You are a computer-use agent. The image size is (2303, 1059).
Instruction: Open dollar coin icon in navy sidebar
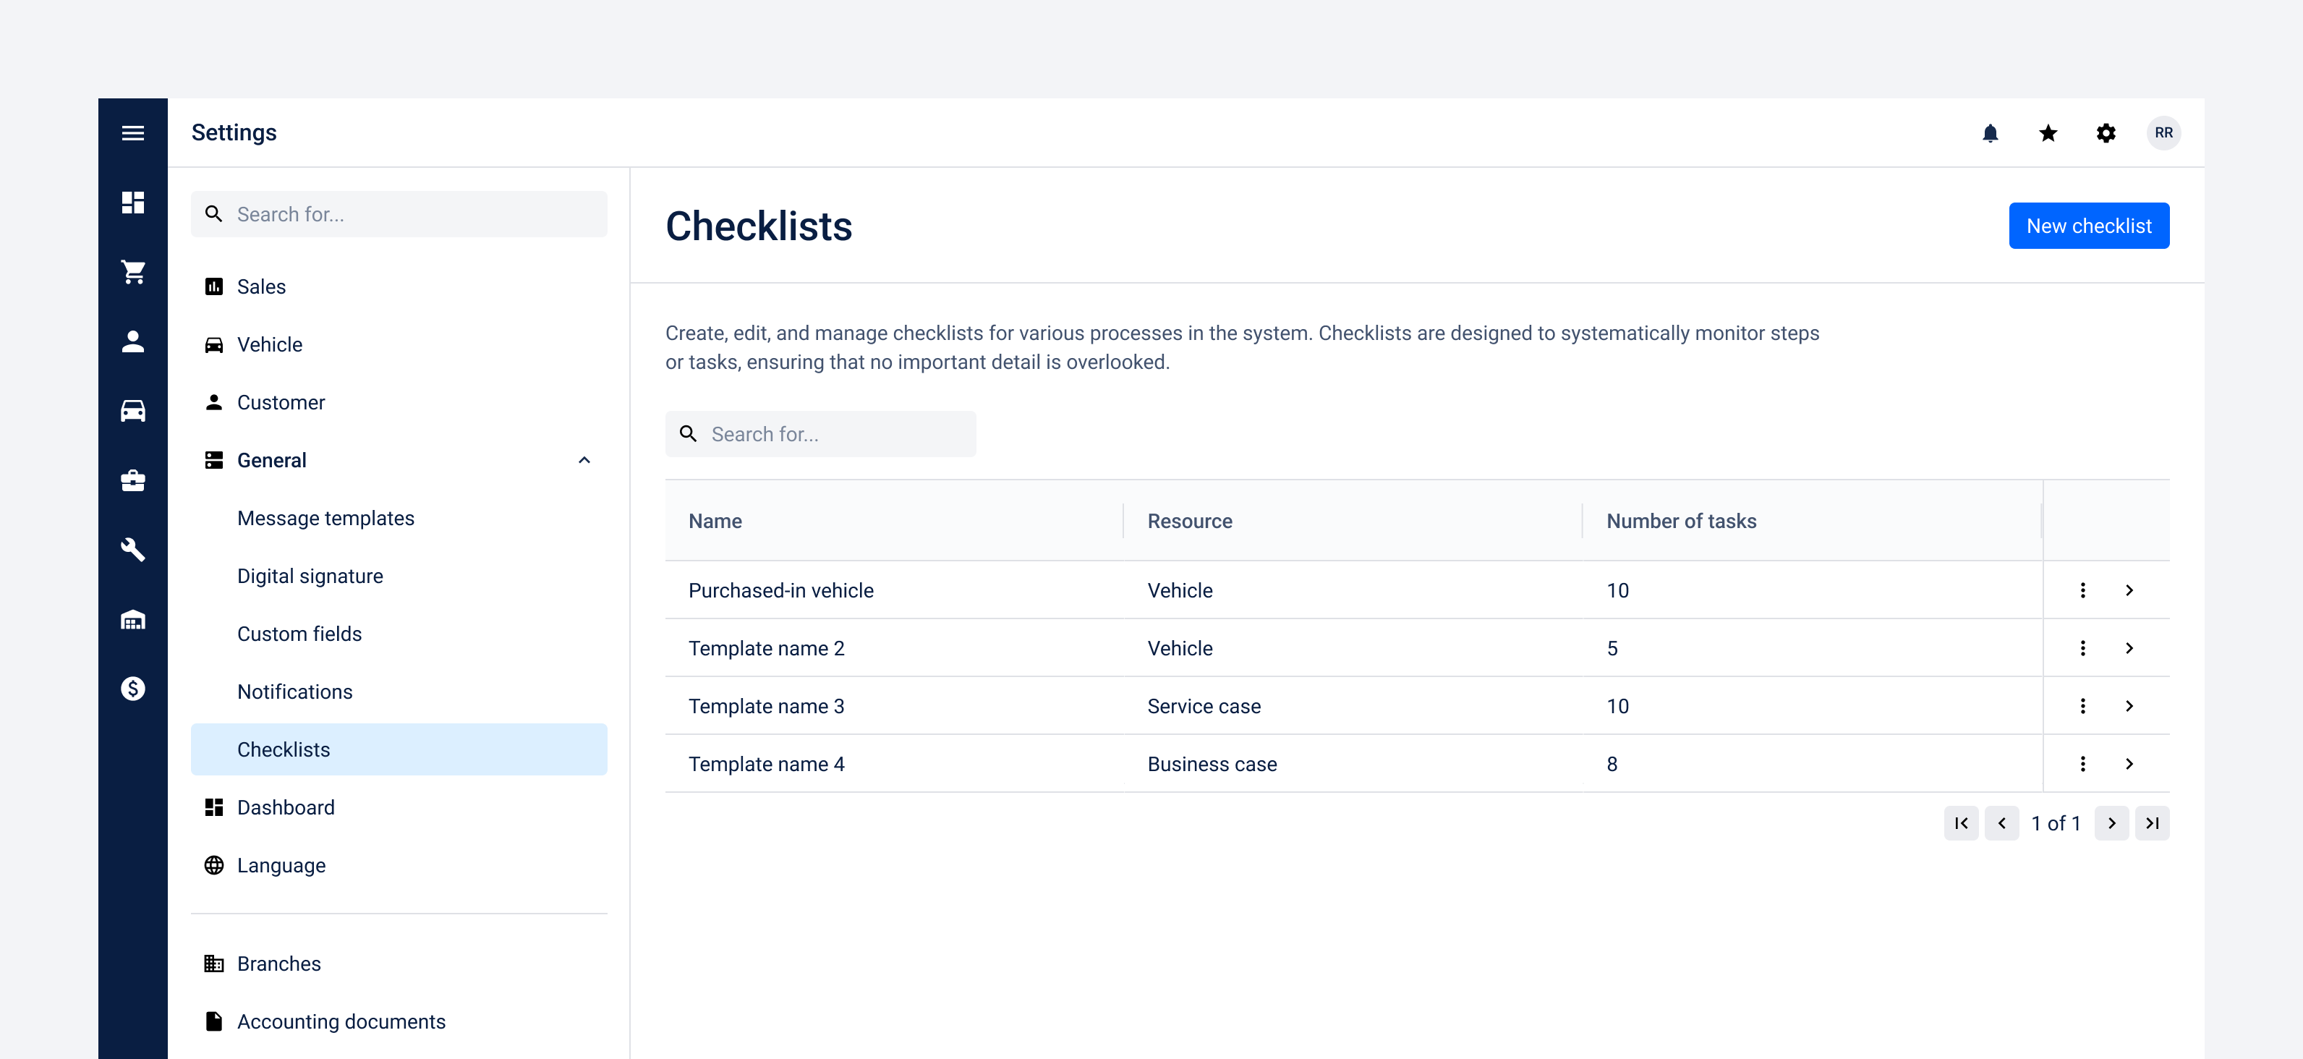point(132,688)
